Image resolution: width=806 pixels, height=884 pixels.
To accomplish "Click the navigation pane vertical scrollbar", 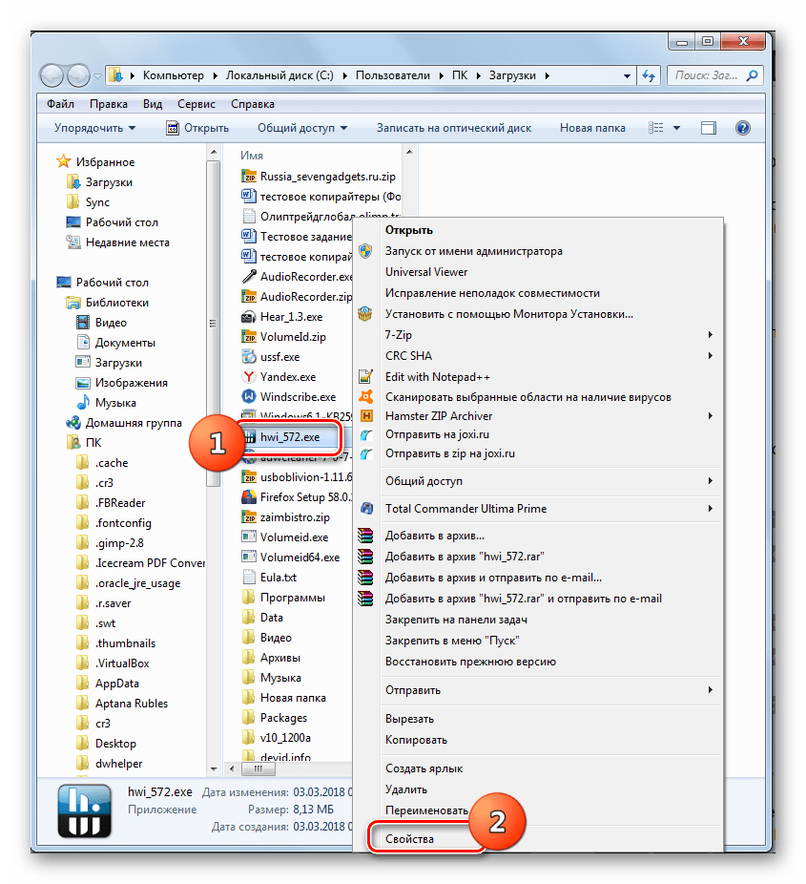I will click(214, 323).
